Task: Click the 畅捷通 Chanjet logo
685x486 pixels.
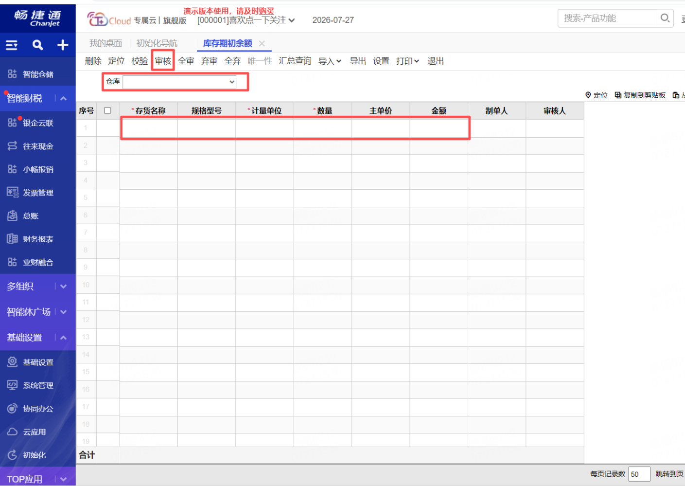Action: coord(38,18)
